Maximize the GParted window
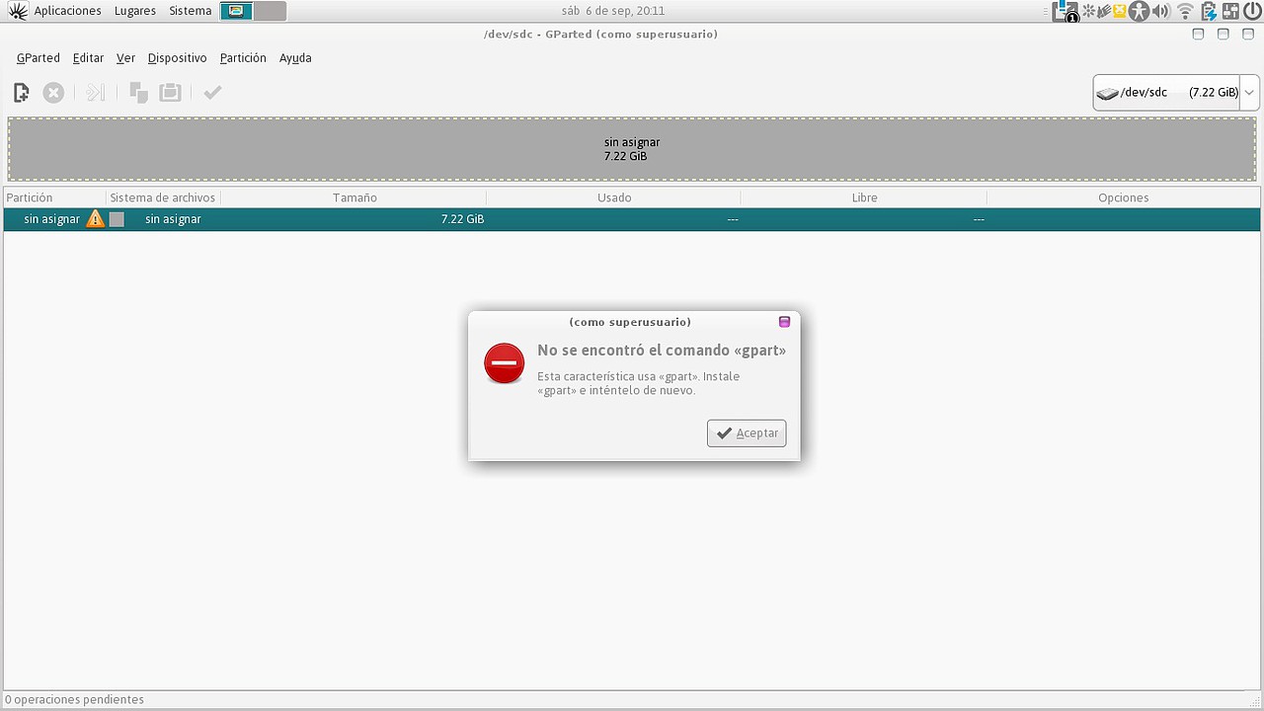This screenshot has width=1264, height=711. coord(1223,35)
